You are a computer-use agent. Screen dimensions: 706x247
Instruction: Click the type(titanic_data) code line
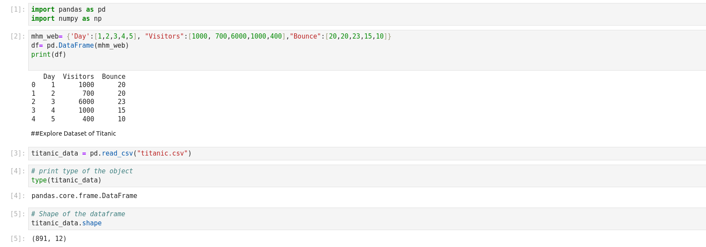tap(66, 180)
